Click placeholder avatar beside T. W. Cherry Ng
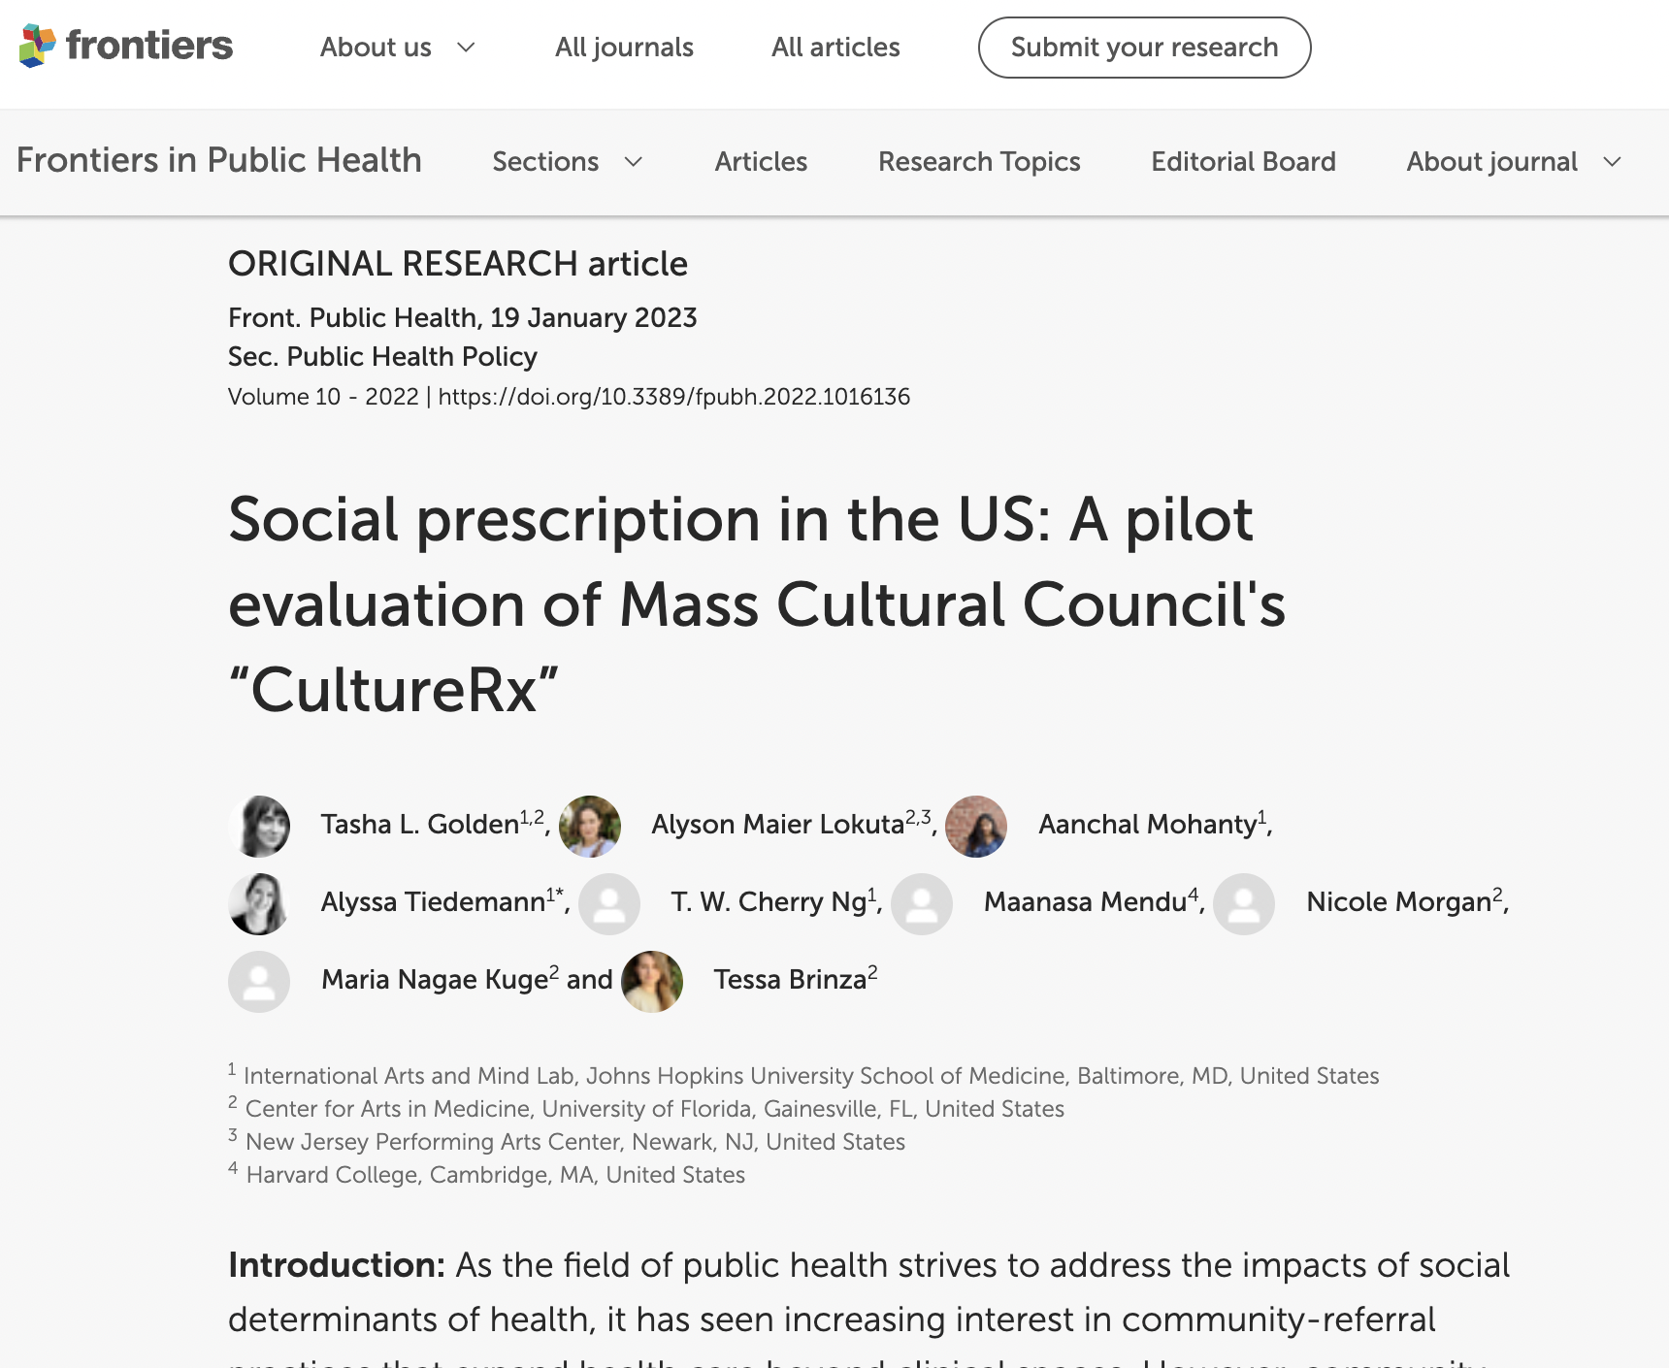This screenshot has width=1669, height=1368. 609,904
